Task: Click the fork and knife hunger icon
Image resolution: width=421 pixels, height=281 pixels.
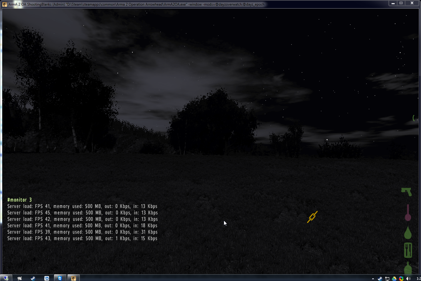Action: tap(408, 250)
